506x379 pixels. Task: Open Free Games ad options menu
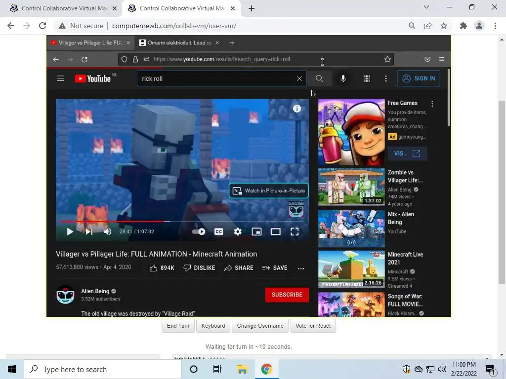432,104
